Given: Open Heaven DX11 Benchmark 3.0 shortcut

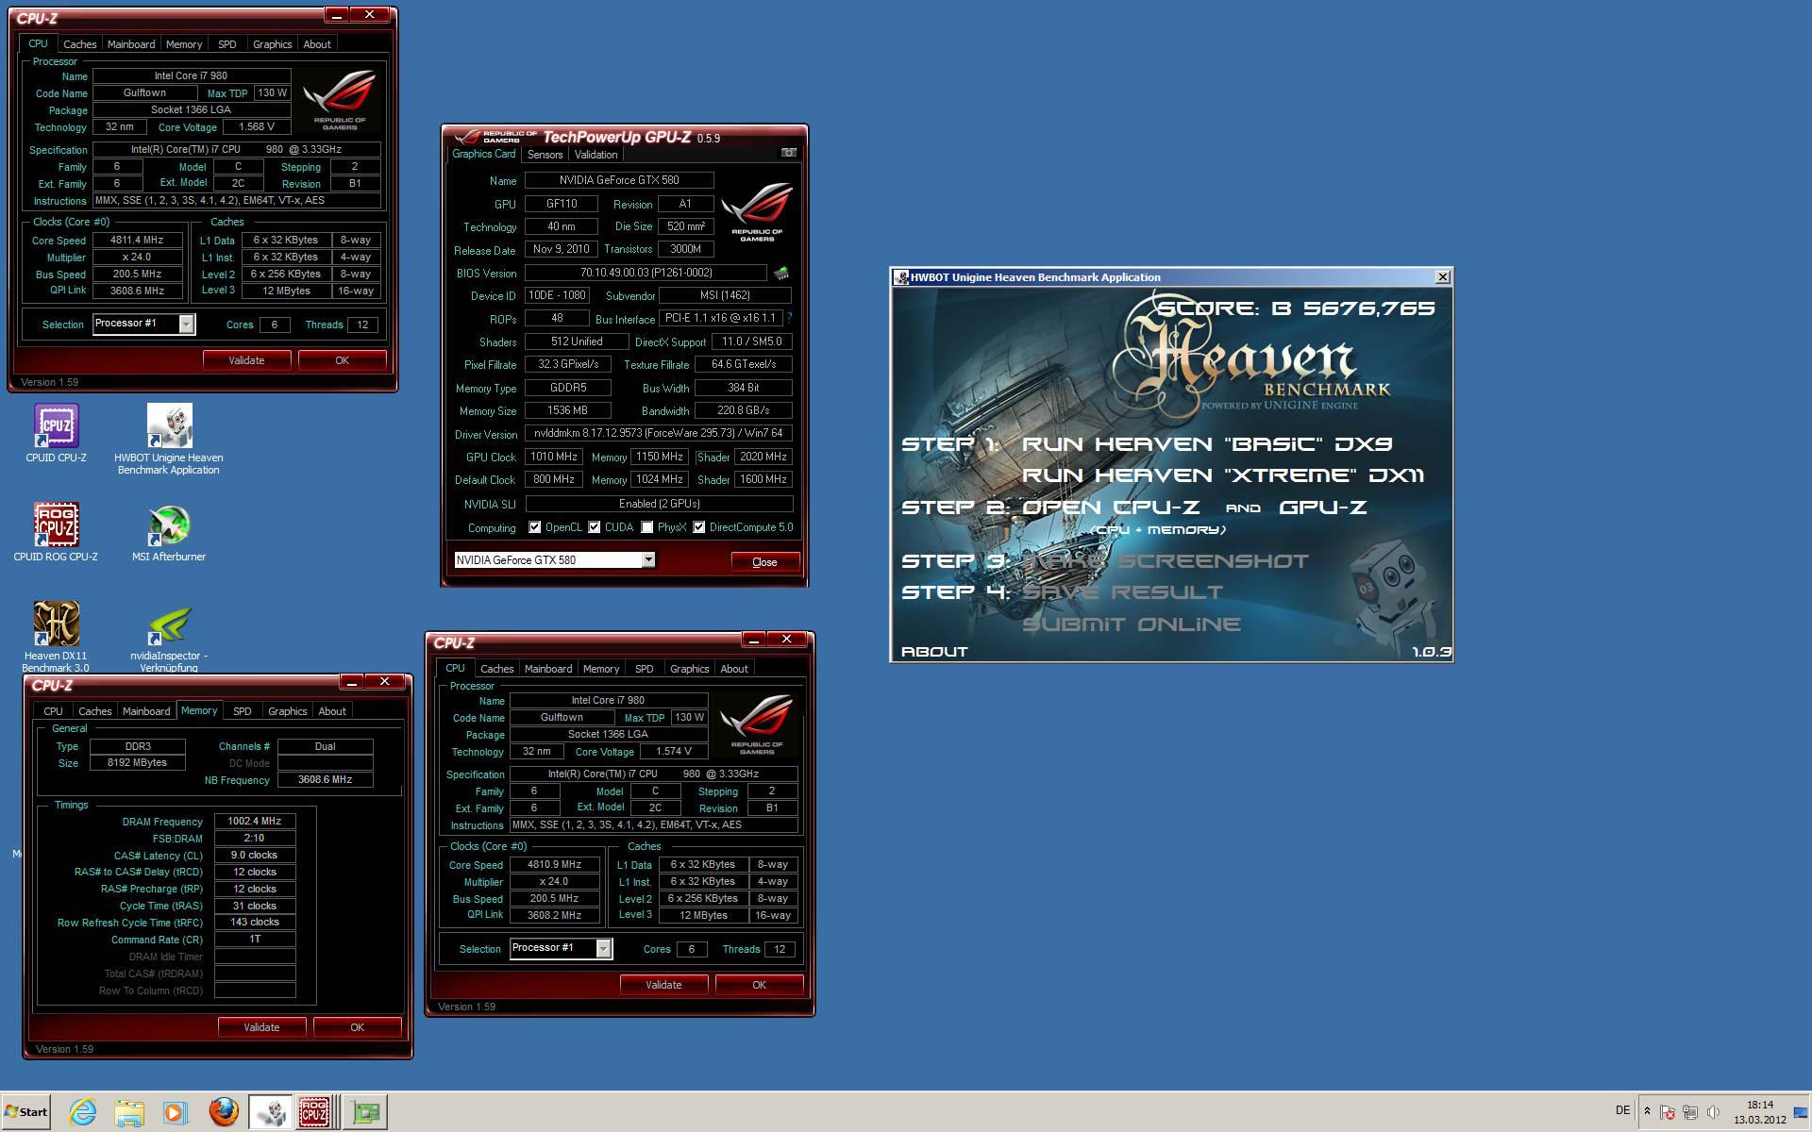Looking at the screenshot, I should [x=56, y=637].
